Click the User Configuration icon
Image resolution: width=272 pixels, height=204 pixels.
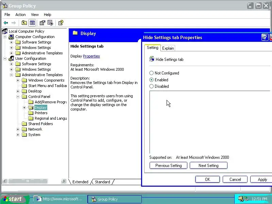[x=11, y=58]
